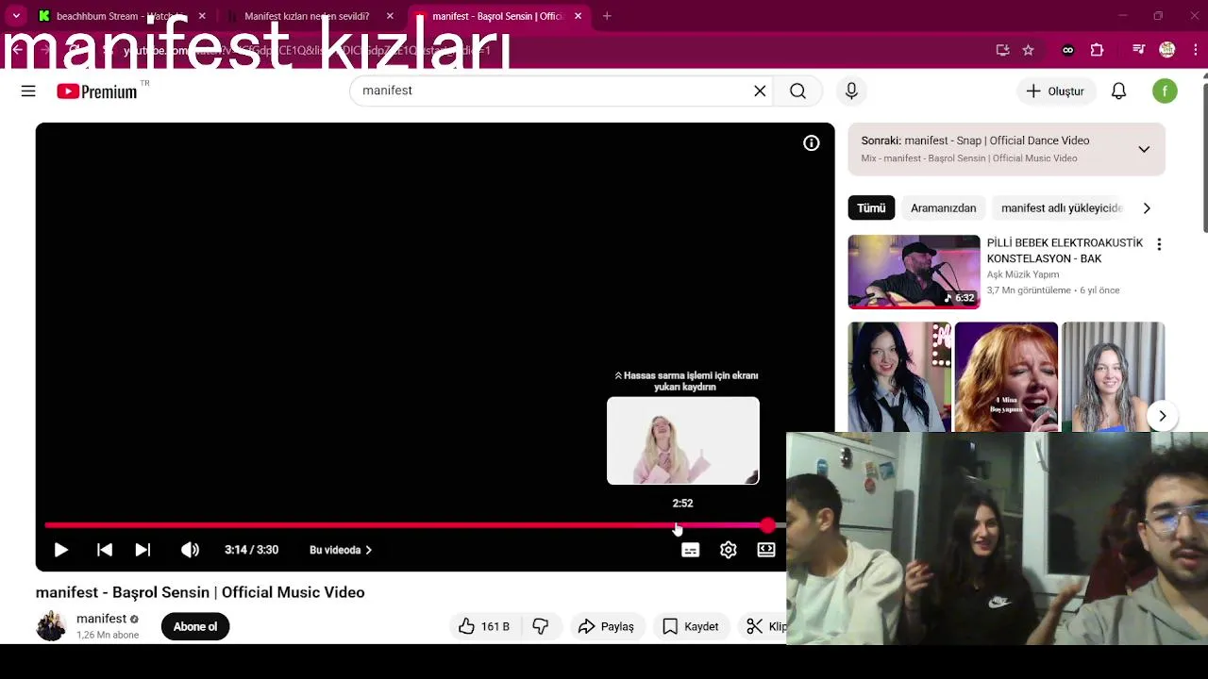The height and width of the screenshot is (679, 1208).
Task: Open red-haired singer Shorts thumbnail
Action: pos(1006,377)
